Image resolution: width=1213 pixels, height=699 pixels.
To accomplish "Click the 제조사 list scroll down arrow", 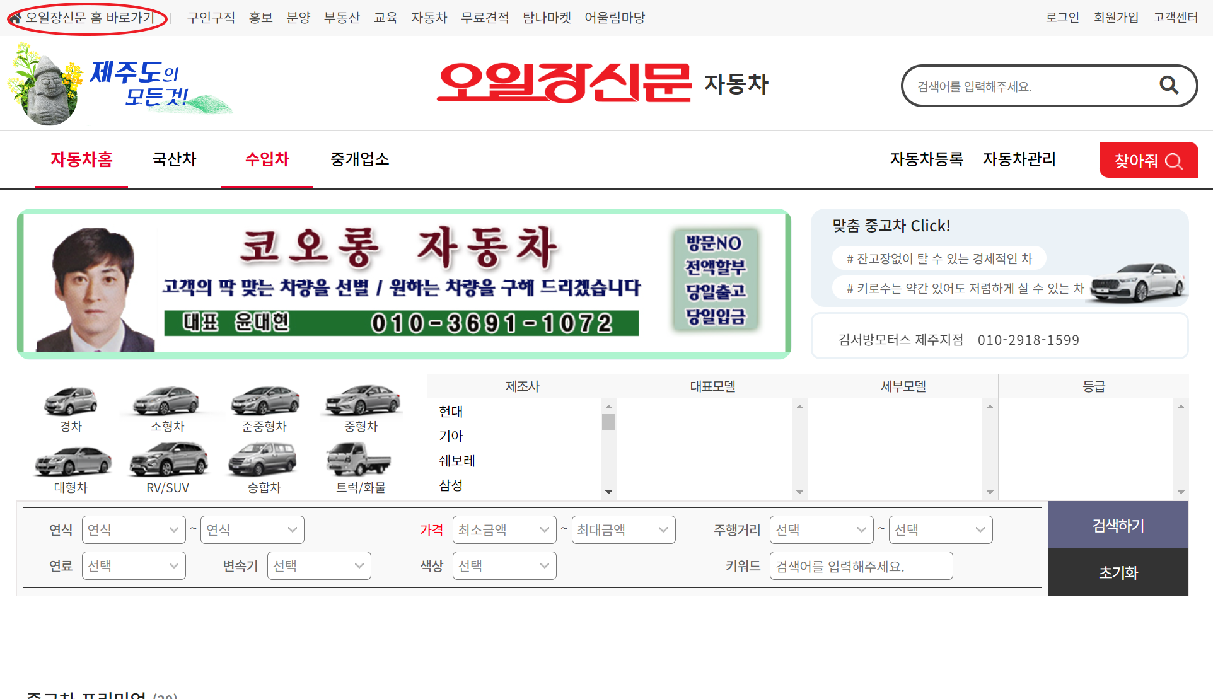I will coord(608,492).
